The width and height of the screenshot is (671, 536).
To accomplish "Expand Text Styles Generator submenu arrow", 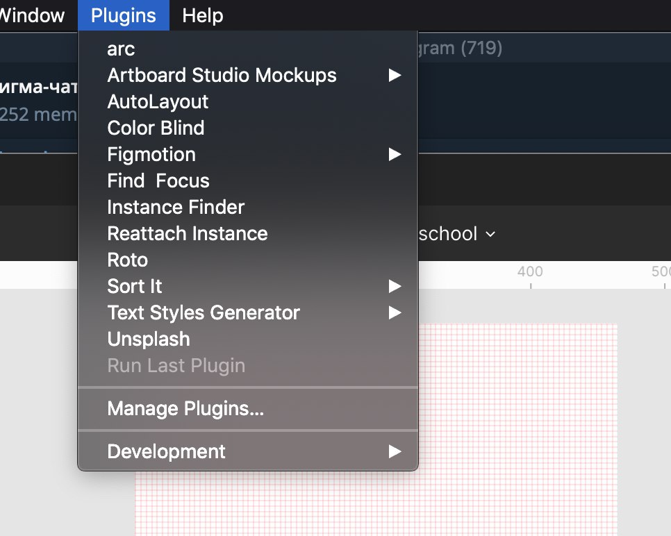I will click(x=395, y=312).
